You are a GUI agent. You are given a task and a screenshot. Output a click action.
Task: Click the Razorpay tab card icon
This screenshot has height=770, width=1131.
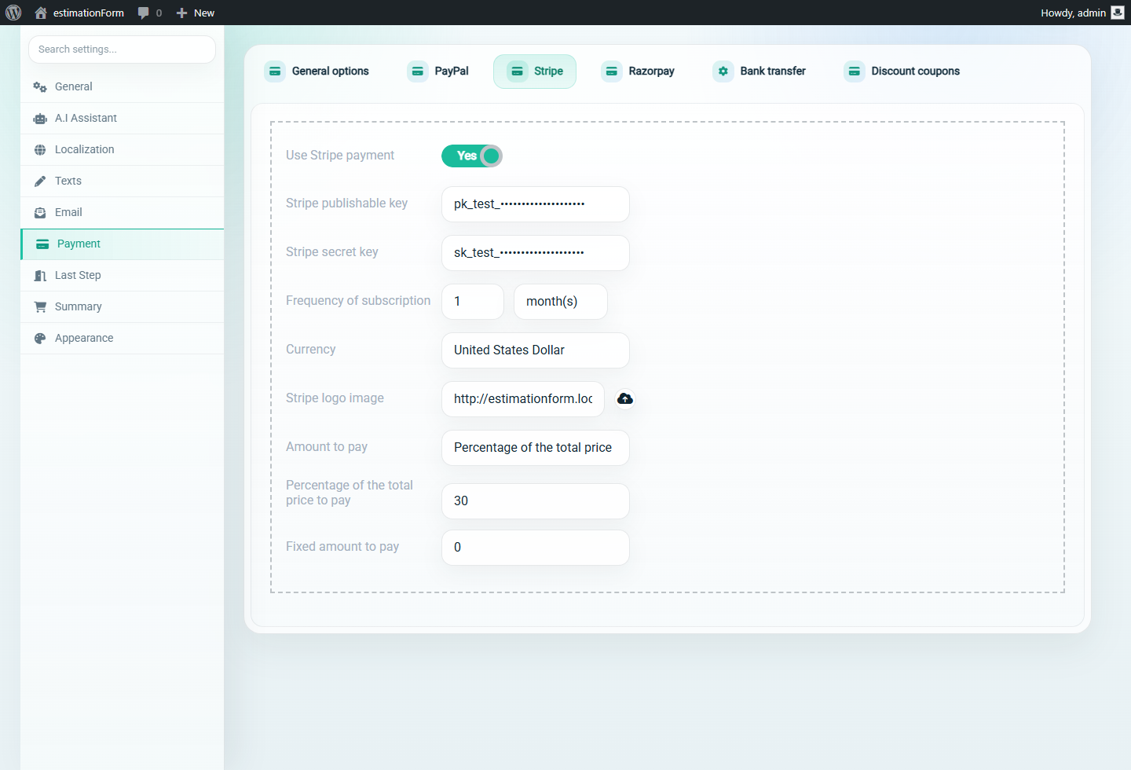tap(612, 71)
